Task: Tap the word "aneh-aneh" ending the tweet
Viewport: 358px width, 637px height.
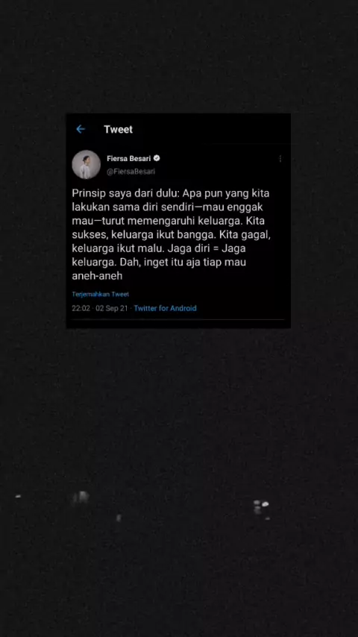Action: click(97, 276)
